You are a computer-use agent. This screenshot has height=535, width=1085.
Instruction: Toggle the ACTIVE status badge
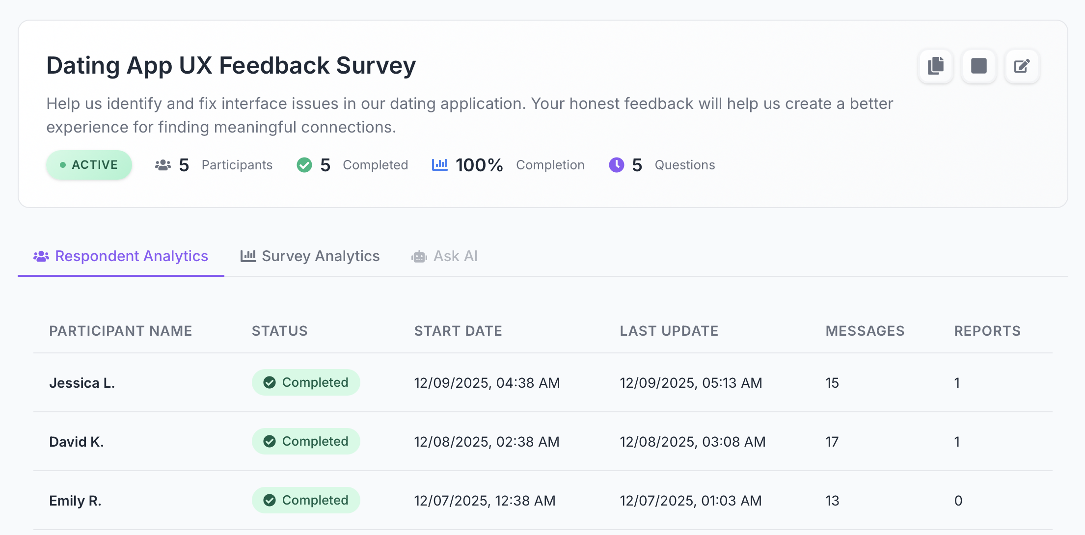pyautogui.click(x=89, y=165)
